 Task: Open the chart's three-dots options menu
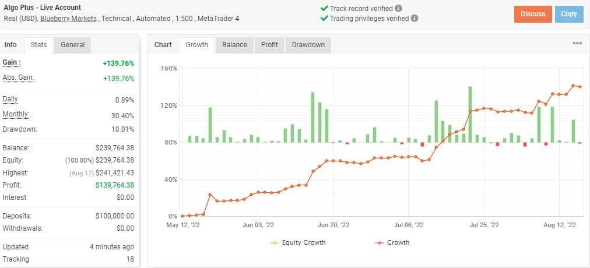coord(577,43)
